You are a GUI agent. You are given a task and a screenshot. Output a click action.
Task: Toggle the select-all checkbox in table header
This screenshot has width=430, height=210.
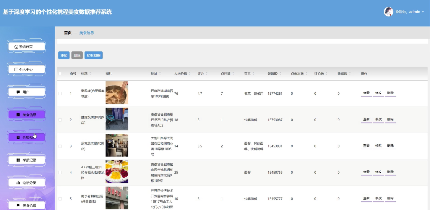coord(60,74)
